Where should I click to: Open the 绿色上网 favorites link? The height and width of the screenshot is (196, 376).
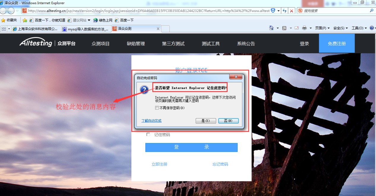tap(103, 20)
